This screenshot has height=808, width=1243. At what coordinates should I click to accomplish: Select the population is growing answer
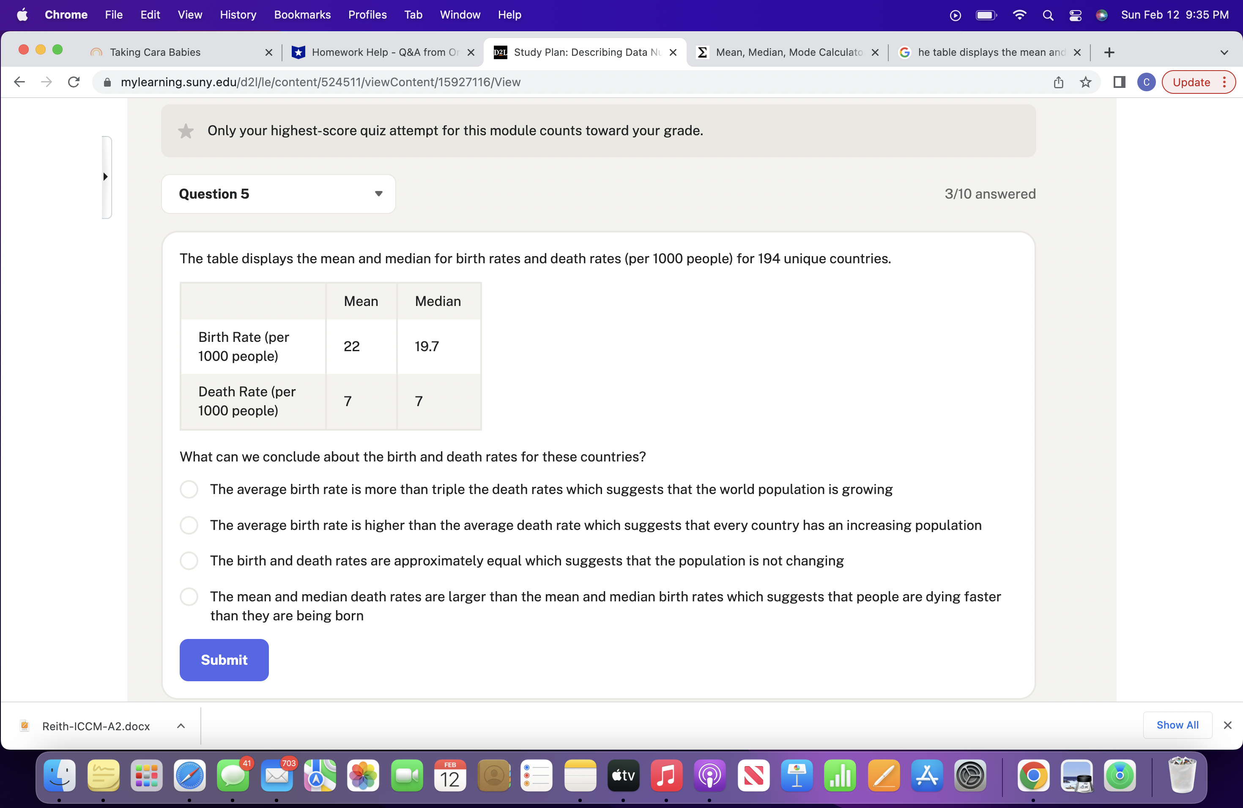(189, 490)
